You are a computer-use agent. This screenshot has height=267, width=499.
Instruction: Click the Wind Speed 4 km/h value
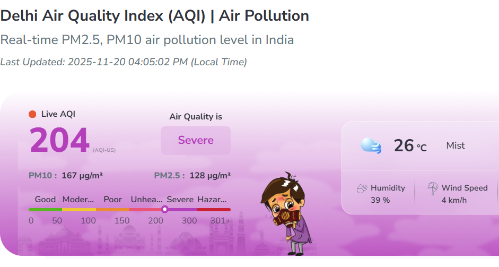[454, 200]
